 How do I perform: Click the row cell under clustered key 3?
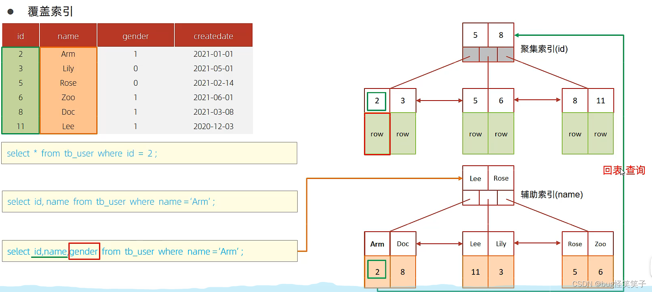(403, 134)
